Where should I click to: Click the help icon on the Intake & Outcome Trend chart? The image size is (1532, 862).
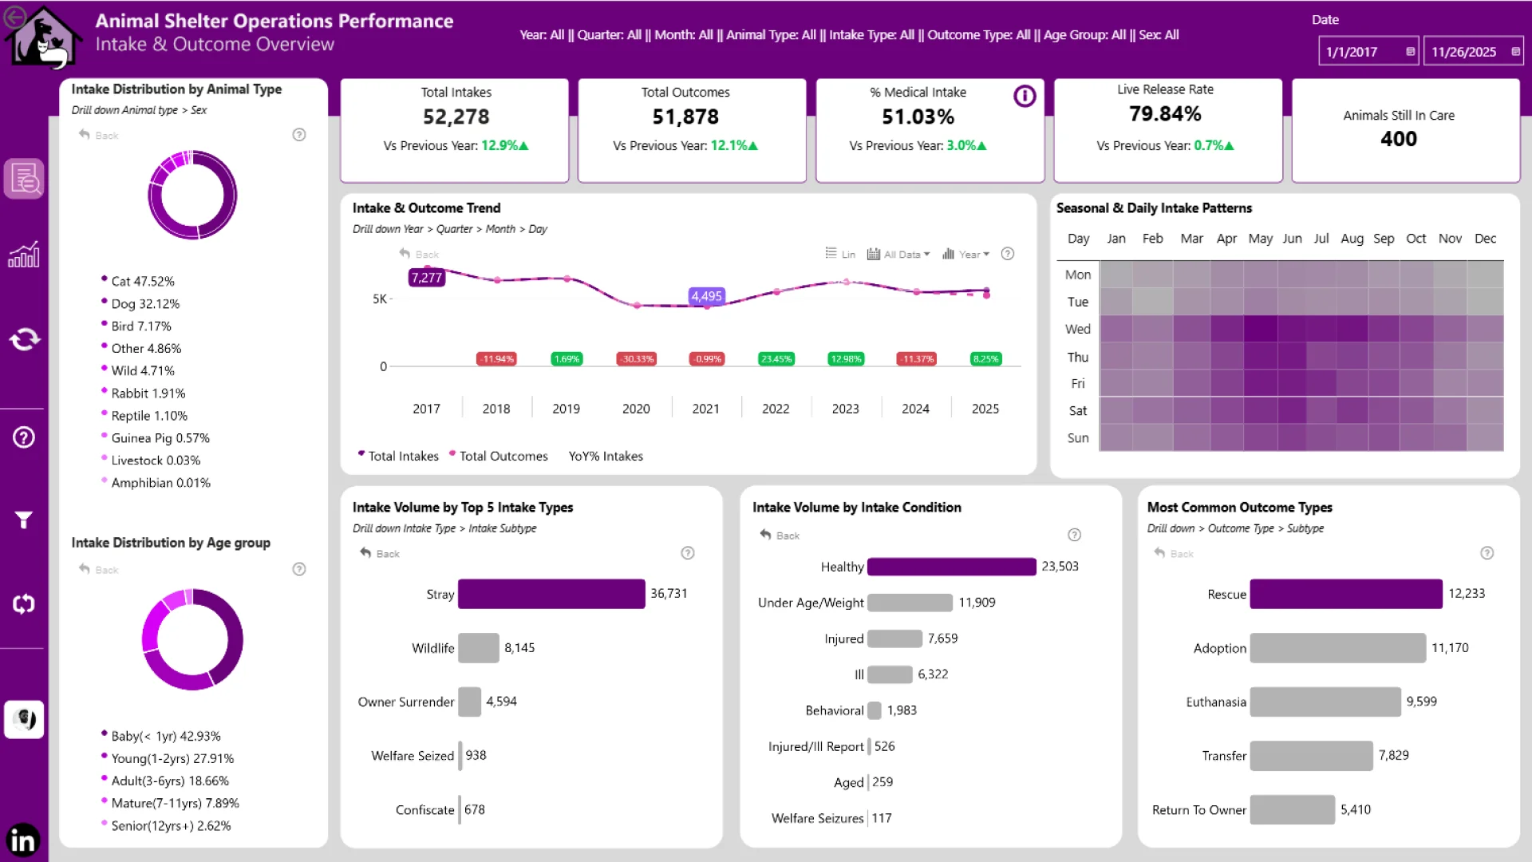(x=1008, y=254)
